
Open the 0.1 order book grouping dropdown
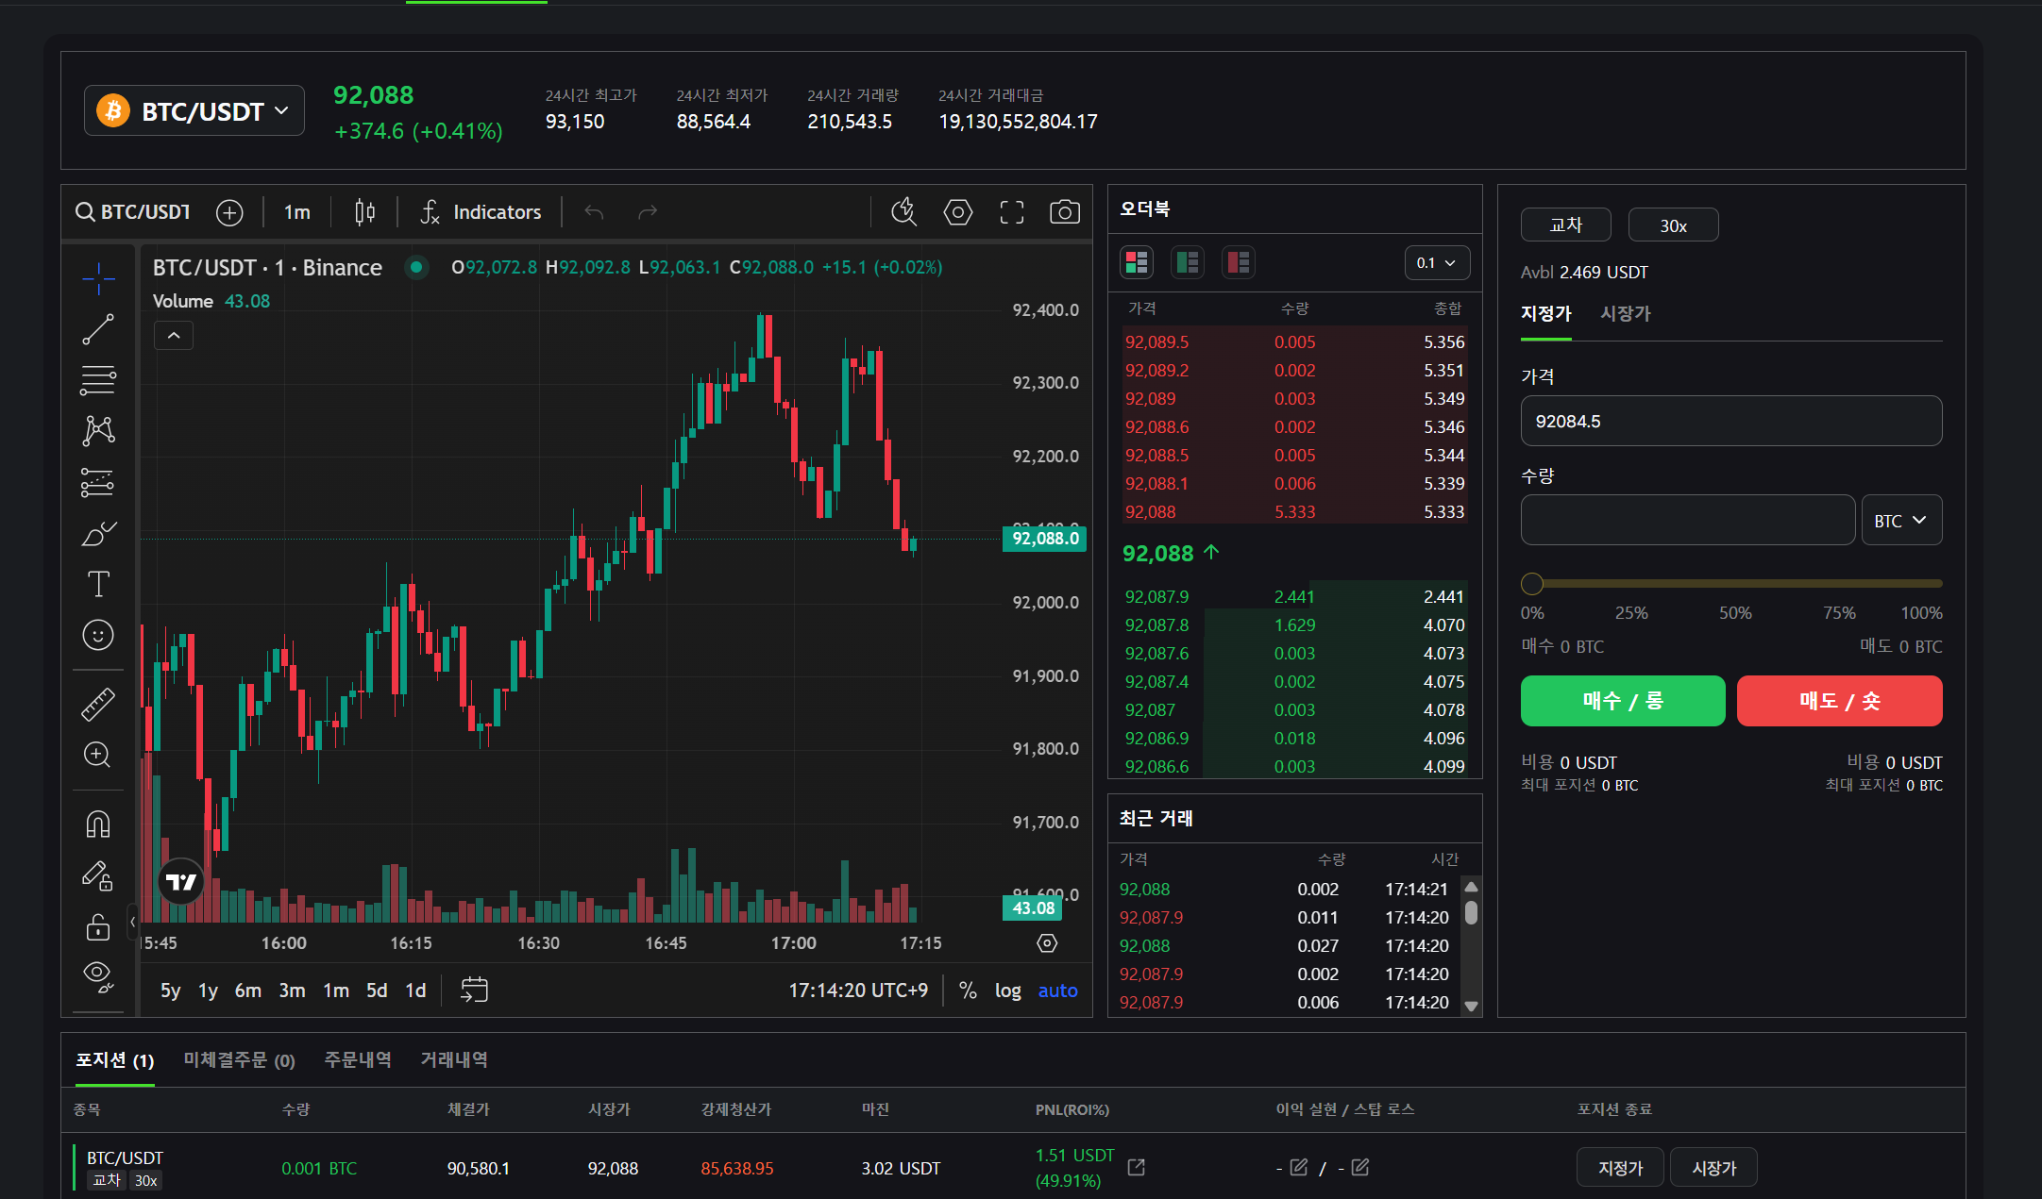pos(1436,263)
